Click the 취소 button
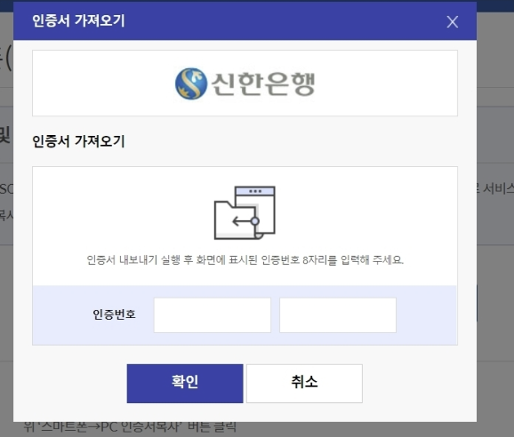 click(x=304, y=384)
